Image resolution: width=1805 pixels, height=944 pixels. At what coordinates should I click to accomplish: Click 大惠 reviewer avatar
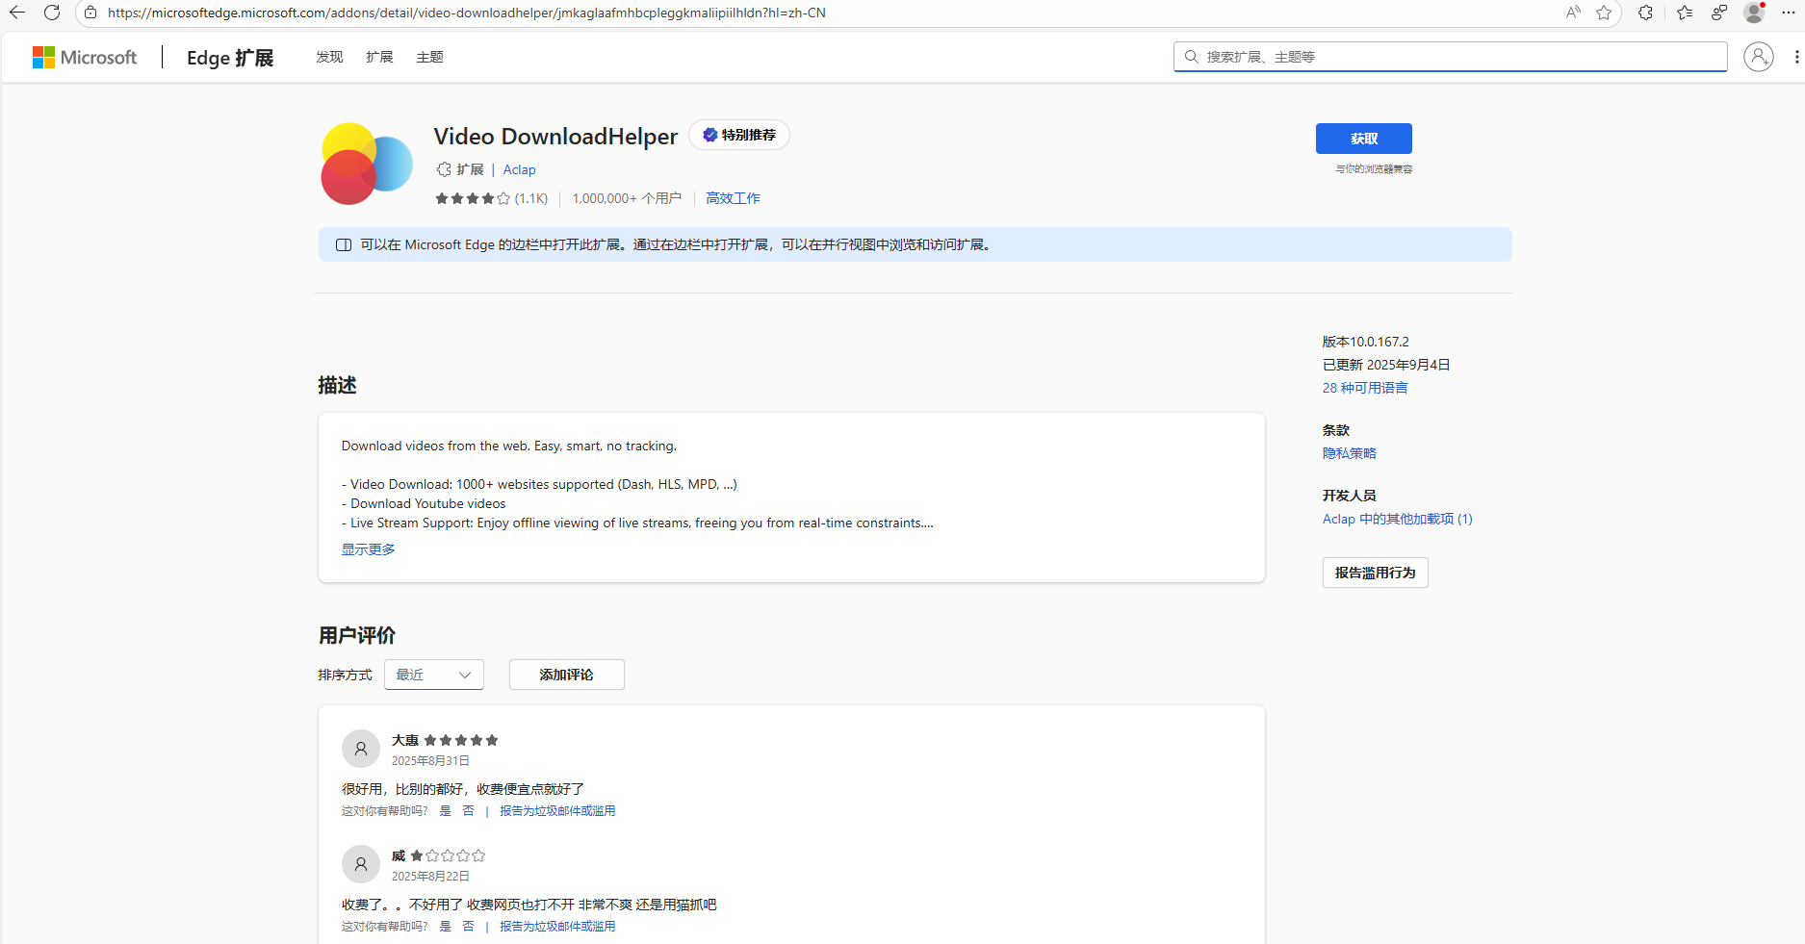click(x=361, y=749)
